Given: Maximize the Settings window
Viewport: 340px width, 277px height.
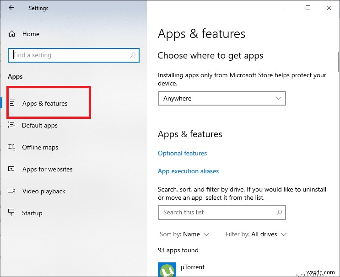Looking at the screenshot, I should pyautogui.click(x=308, y=8).
